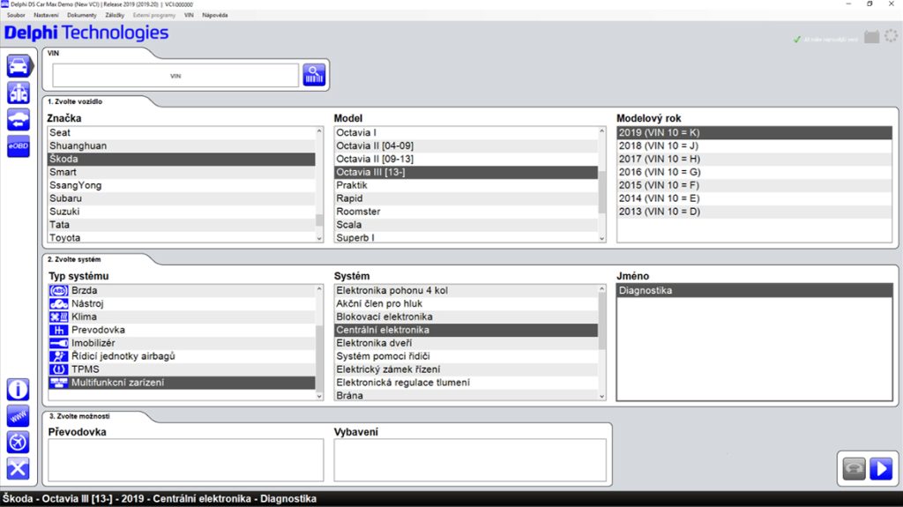903x507 pixels.
Task: Select Elektronika pohonu 4 kol system
Action: [466, 290]
